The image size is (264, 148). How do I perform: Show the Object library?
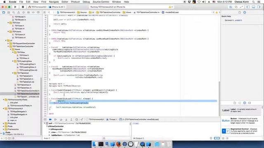pos(245,103)
